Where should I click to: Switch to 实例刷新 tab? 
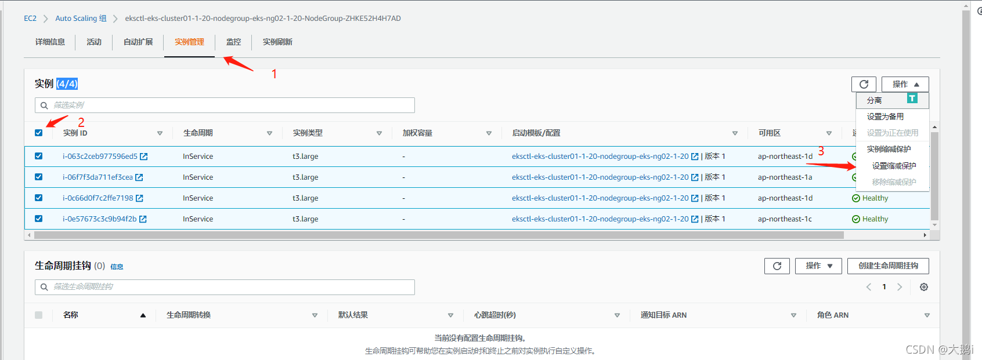click(x=277, y=42)
